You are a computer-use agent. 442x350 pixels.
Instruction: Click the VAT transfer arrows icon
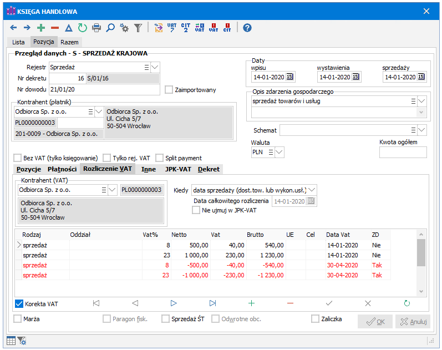pyautogui.click(x=200, y=28)
